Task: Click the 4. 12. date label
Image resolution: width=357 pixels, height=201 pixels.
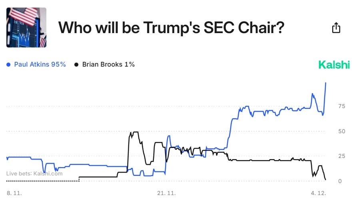Action: [x=318, y=193]
